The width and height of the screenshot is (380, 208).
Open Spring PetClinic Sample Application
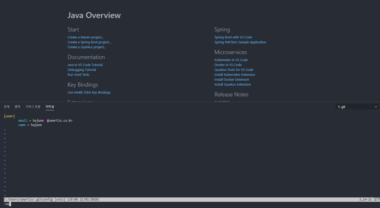tap(240, 42)
